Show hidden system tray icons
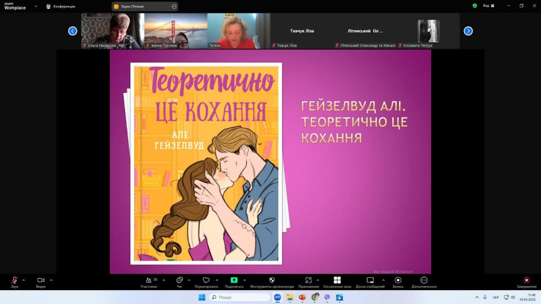The height and width of the screenshot is (304, 541). (x=477, y=297)
